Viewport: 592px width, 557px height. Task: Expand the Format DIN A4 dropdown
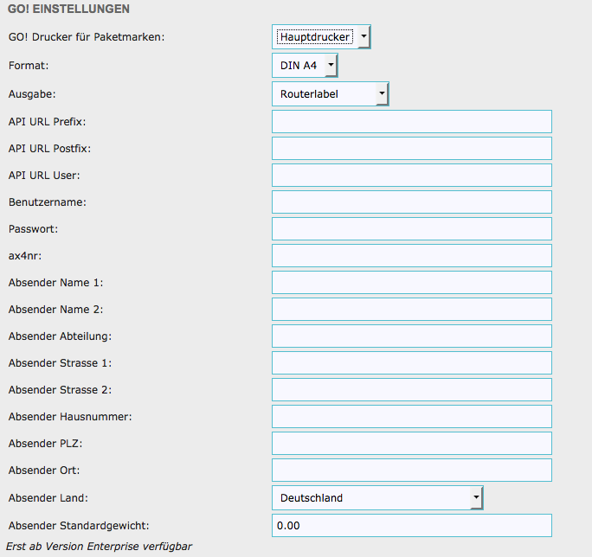tap(305, 66)
